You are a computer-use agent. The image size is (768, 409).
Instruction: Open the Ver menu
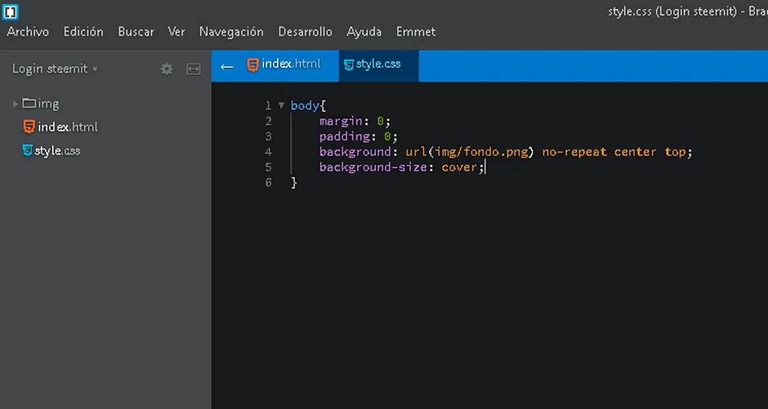point(176,32)
